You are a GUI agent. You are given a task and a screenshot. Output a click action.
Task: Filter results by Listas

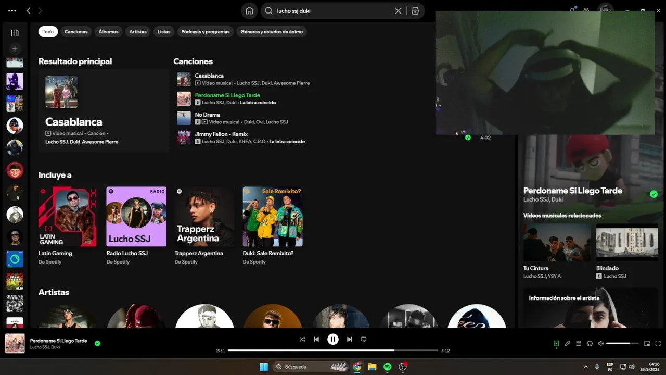[x=164, y=32]
